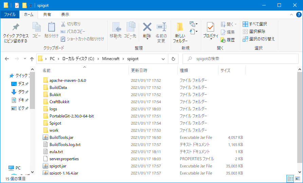Screen dimensions: 303x183
Task: Create a New Folder (新しいフォルダー)
Action: click(x=180, y=33)
